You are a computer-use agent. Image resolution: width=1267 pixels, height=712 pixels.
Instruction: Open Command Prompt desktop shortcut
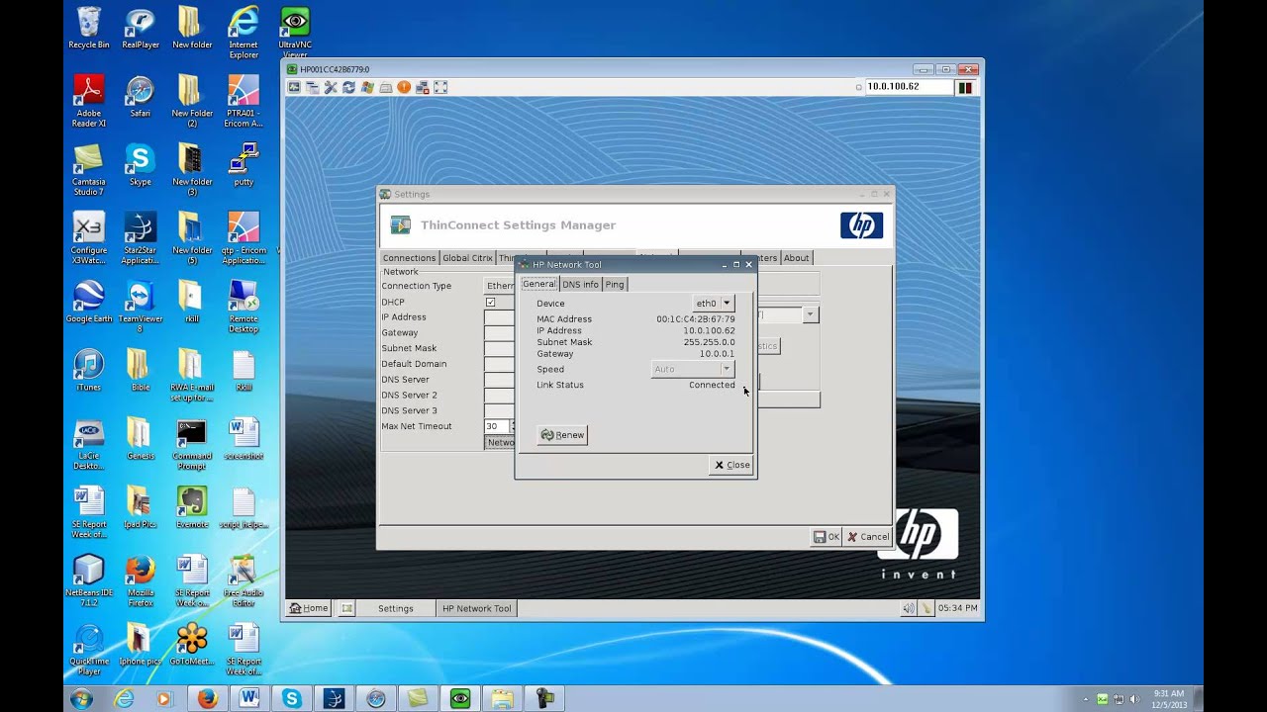click(192, 444)
